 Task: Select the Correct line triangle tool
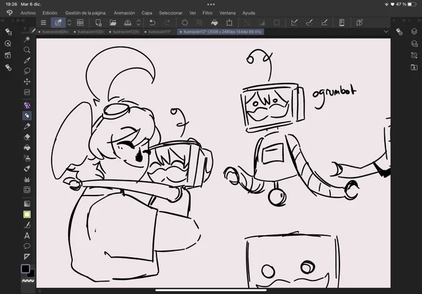27,257
